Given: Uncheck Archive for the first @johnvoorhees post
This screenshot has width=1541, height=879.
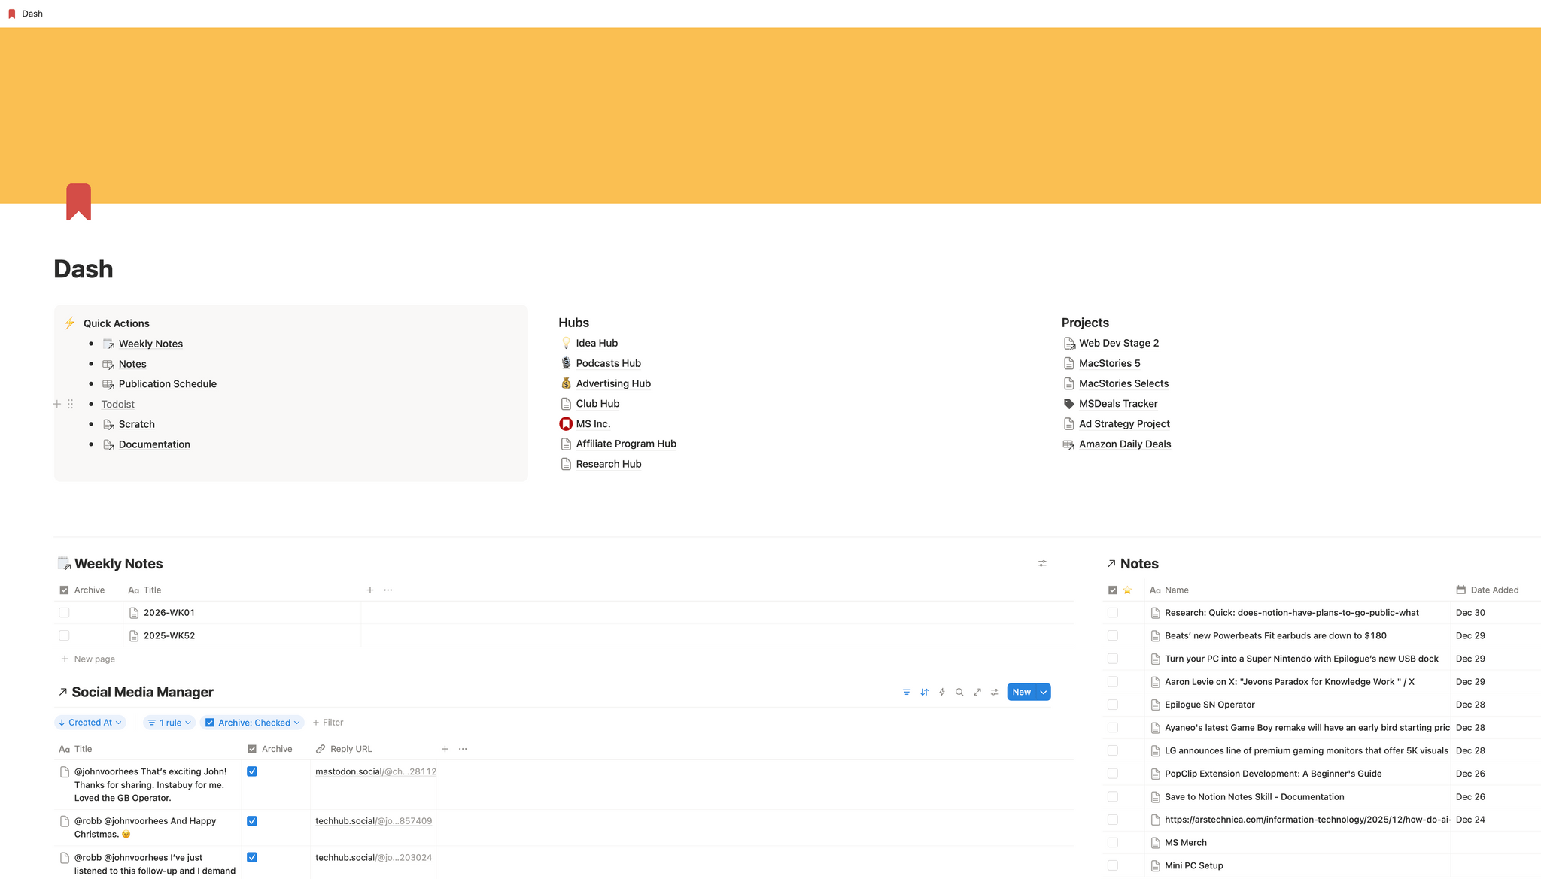Looking at the screenshot, I should (x=252, y=771).
